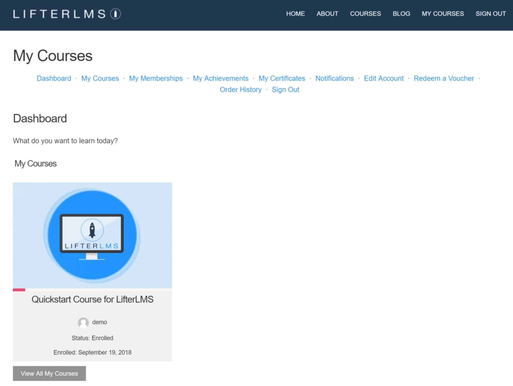
Task: Click the Sign Out dashboard link
Action: pos(285,90)
